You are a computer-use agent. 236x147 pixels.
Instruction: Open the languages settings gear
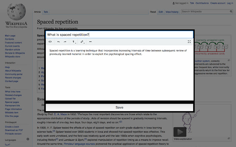[28, 139]
